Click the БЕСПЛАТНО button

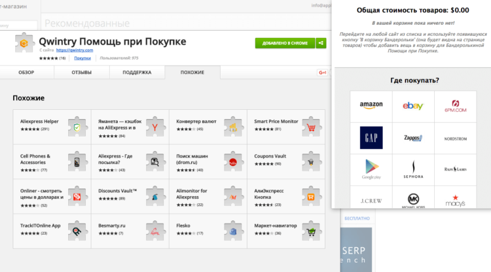tap(357, 218)
